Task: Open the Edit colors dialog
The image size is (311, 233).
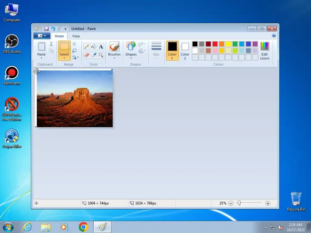Action: pyautogui.click(x=265, y=51)
